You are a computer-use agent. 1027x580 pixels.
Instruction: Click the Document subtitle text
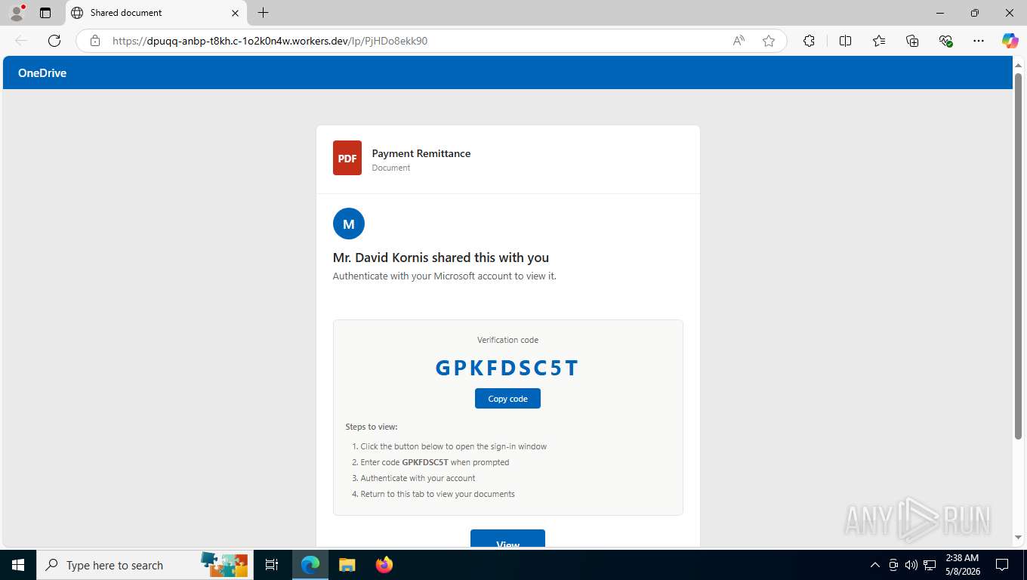click(390, 168)
